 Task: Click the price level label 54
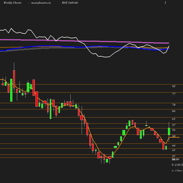click(x=174, y=130)
